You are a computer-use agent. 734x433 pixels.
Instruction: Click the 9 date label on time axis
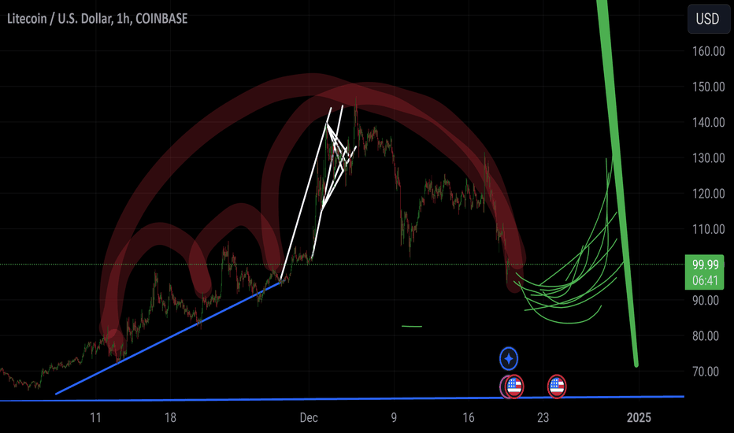pos(394,417)
